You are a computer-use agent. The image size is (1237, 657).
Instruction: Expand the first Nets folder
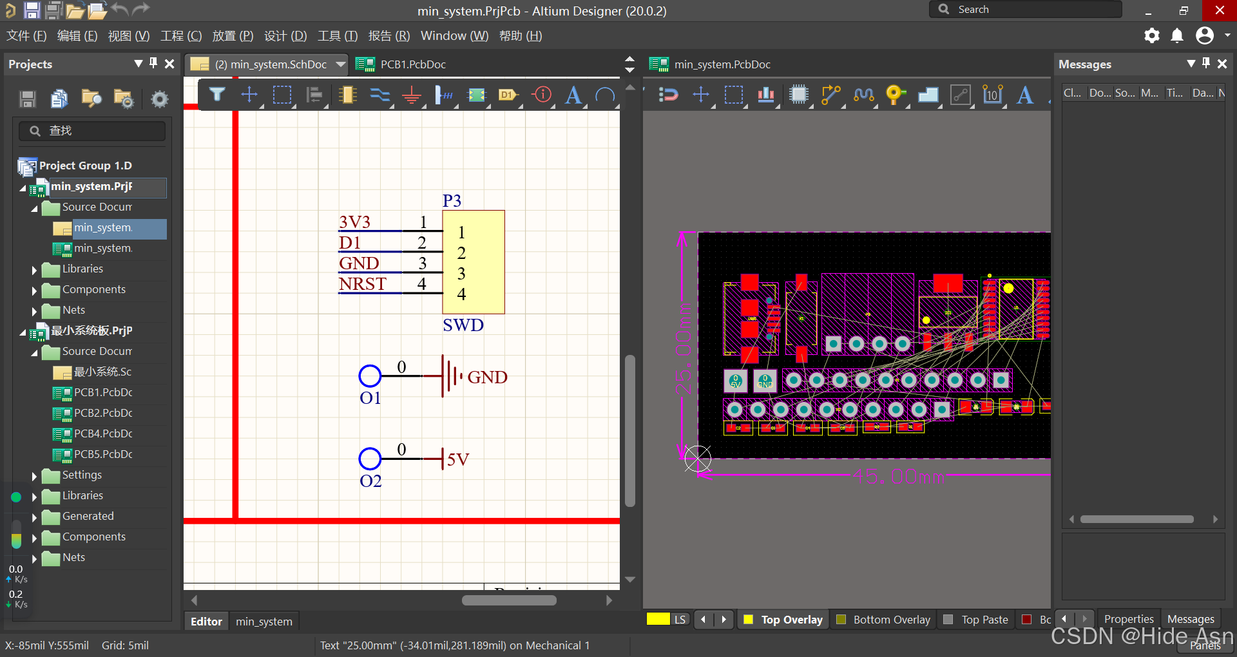34,312
